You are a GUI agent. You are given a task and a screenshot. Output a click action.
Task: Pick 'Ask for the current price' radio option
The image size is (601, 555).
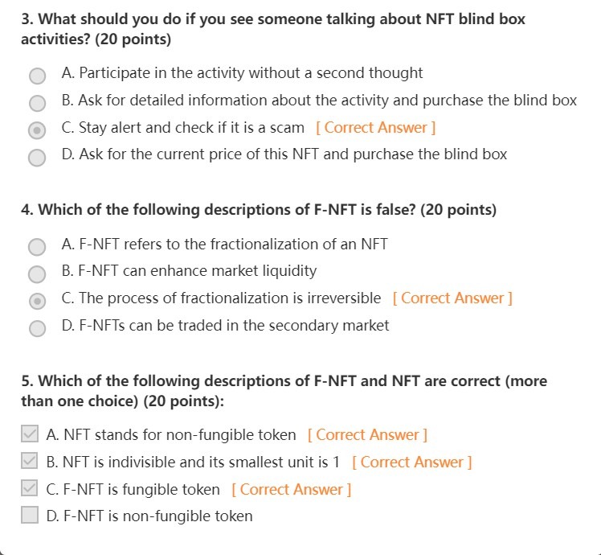click(37, 157)
